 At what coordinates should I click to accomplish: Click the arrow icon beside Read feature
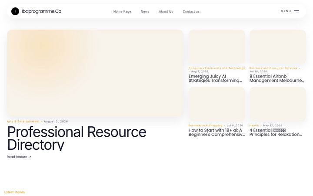30,157
